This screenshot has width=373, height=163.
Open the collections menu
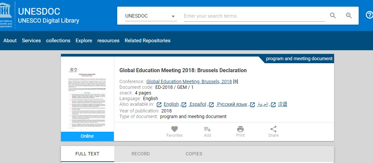click(58, 41)
